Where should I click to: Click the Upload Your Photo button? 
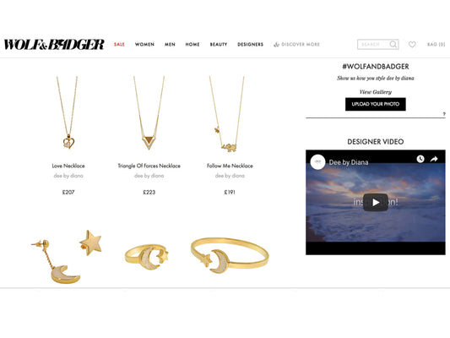click(x=376, y=104)
